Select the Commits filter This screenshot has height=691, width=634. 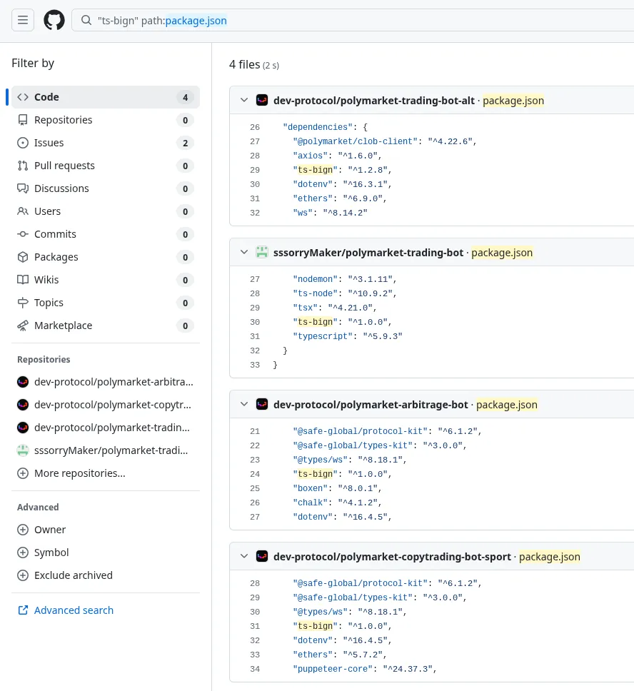click(55, 233)
